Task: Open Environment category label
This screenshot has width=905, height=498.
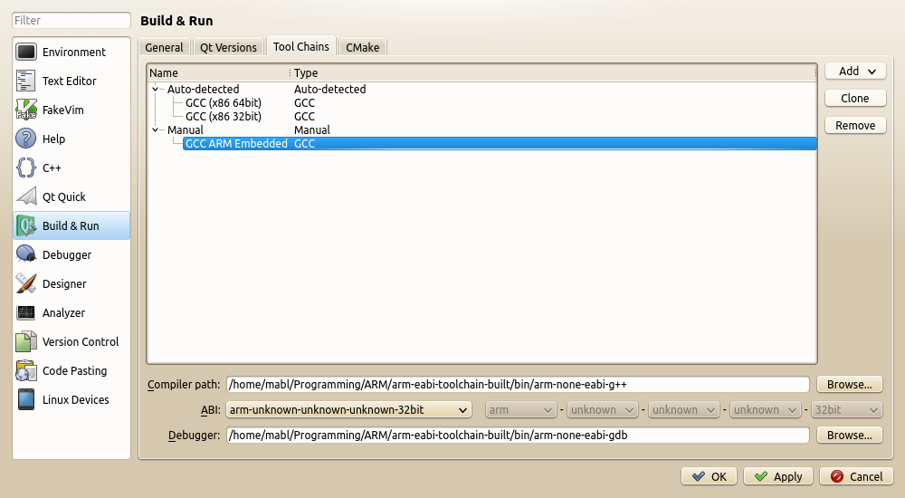Action: [74, 52]
